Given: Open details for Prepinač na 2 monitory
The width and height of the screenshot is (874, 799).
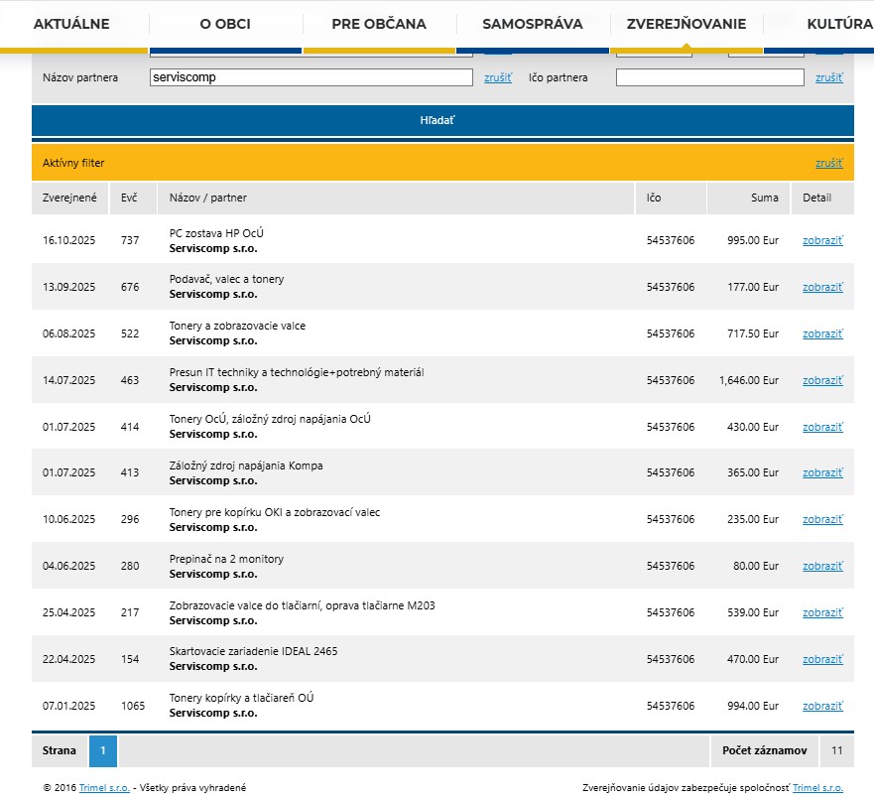Looking at the screenshot, I should [x=822, y=566].
